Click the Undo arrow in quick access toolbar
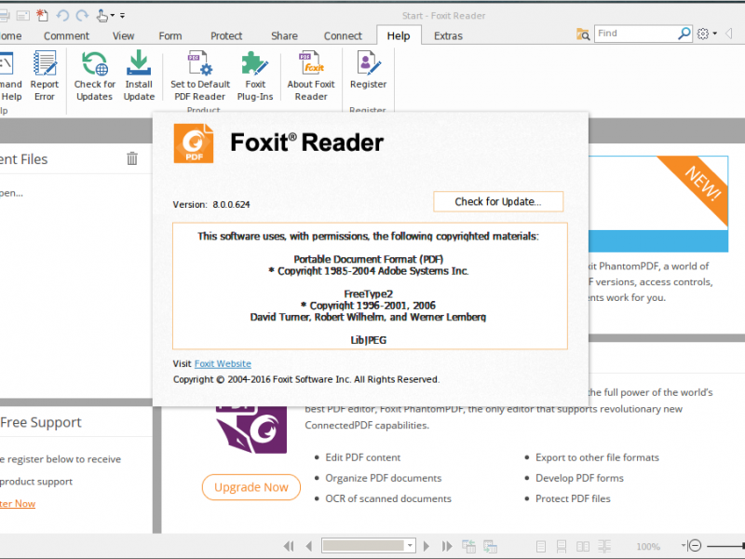 (x=62, y=16)
